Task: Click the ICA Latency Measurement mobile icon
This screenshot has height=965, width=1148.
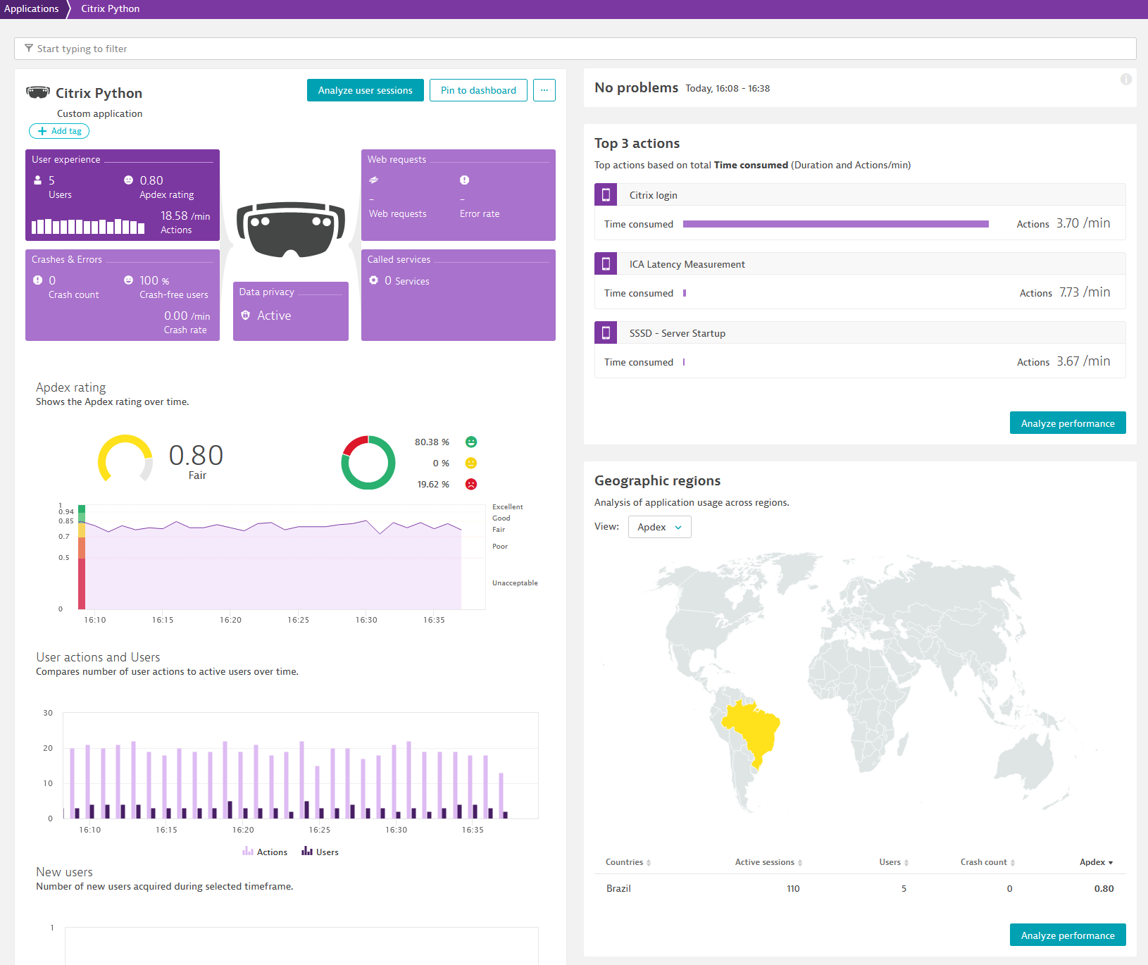Action: (x=606, y=263)
